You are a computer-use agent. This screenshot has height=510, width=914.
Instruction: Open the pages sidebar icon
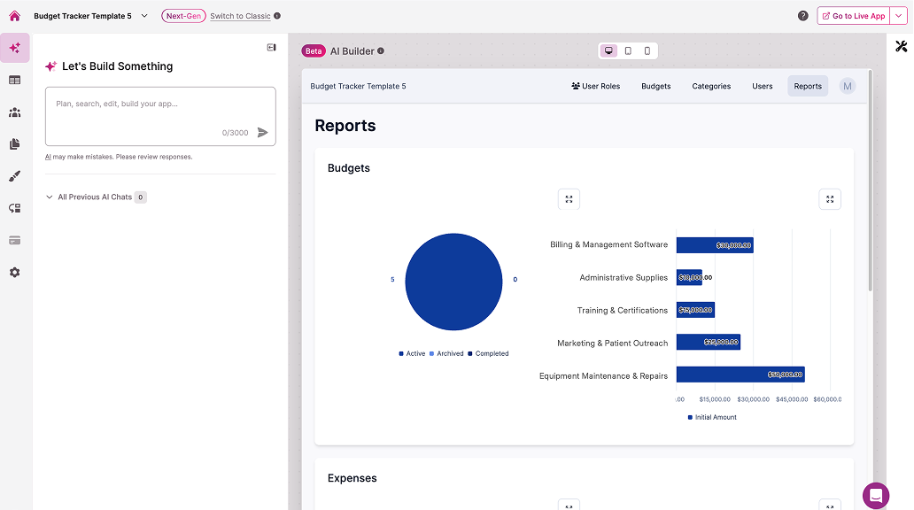tap(14, 144)
